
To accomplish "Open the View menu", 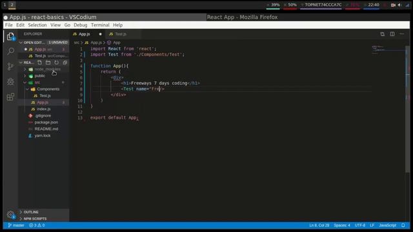I will point(55,25).
